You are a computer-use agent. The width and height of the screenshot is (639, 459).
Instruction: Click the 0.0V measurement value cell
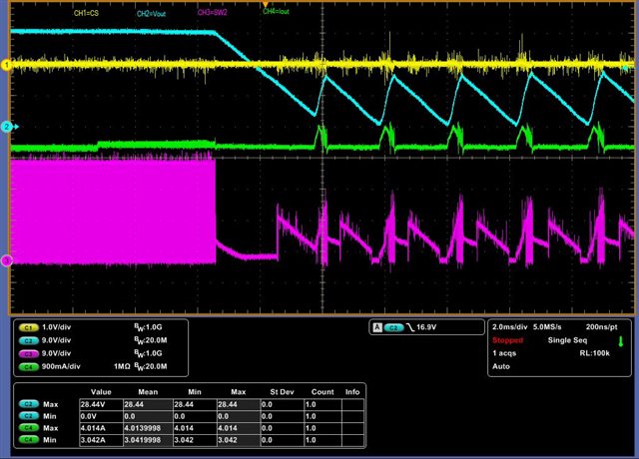(x=101, y=416)
